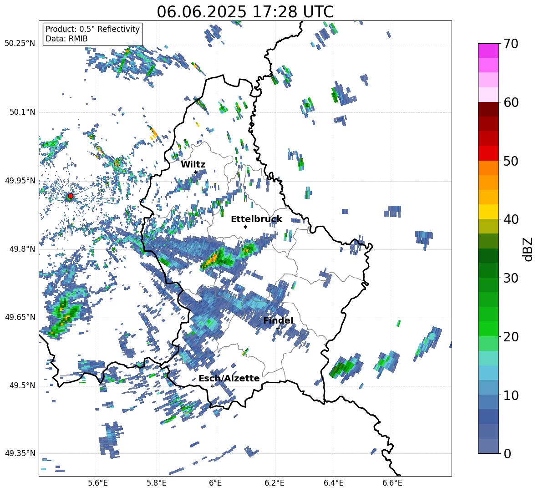Viewport: 539px width, 492px height.
Task: Click the 49.5°N latitude label
Action: click(22, 385)
